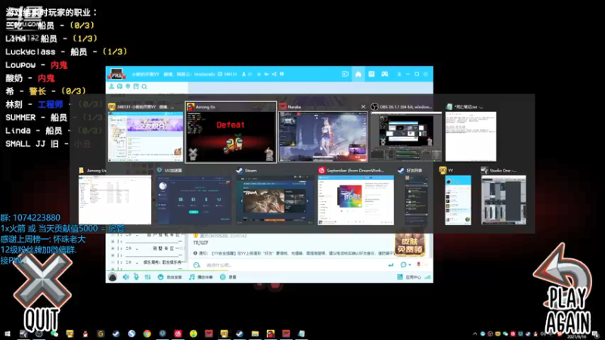Click the YY chat message input field
The image size is (605, 340).
[293, 265]
